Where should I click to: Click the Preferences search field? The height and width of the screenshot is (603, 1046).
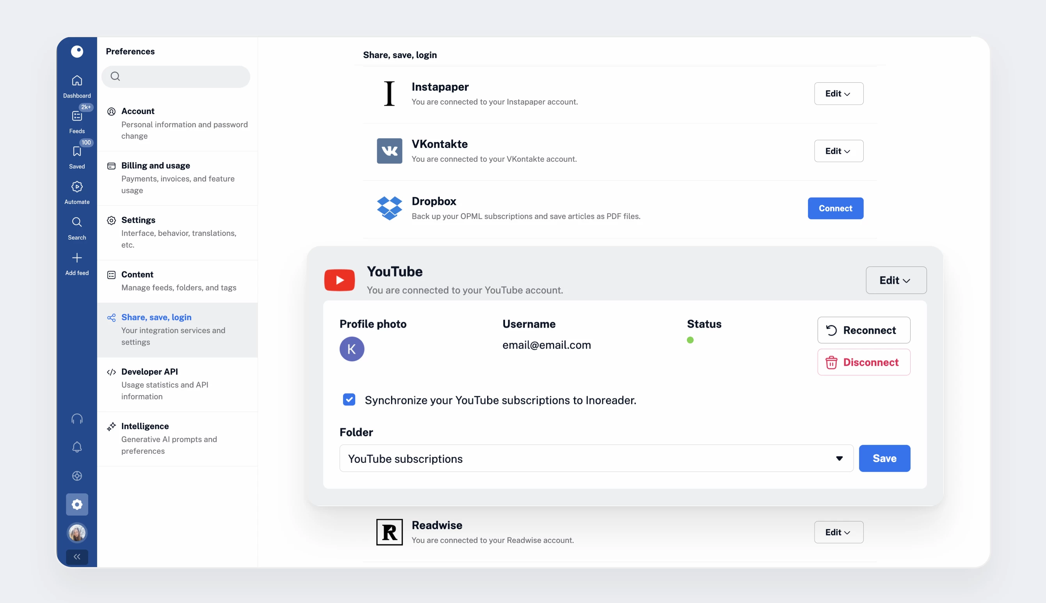pyautogui.click(x=176, y=76)
